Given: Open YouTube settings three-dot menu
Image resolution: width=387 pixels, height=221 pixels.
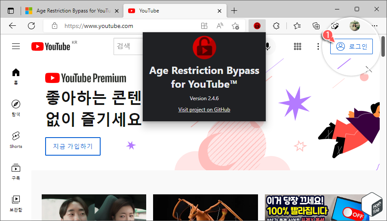Looking at the screenshot, I should 318,46.
